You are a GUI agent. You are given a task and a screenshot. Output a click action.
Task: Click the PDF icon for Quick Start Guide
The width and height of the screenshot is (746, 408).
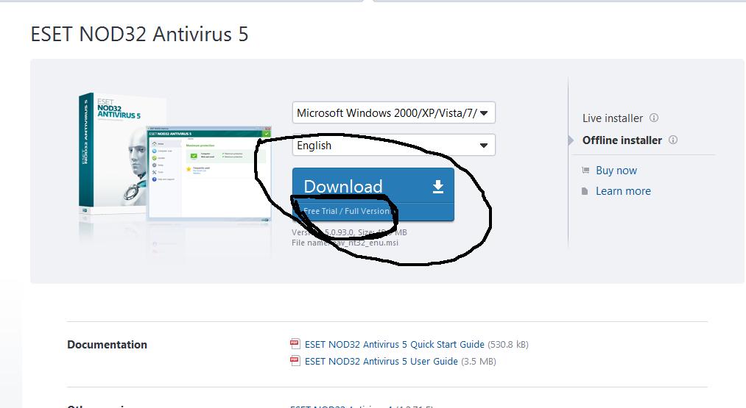click(295, 344)
